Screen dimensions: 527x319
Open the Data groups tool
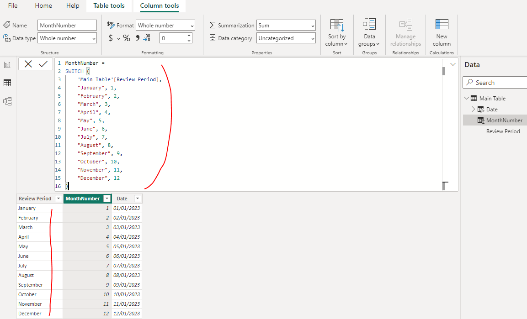(369, 32)
